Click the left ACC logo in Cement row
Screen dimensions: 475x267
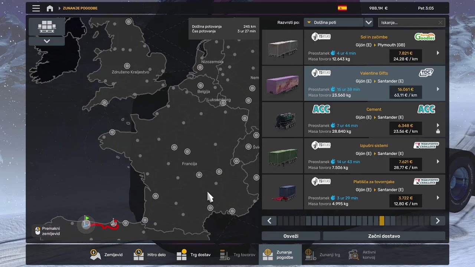coord(321,109)
